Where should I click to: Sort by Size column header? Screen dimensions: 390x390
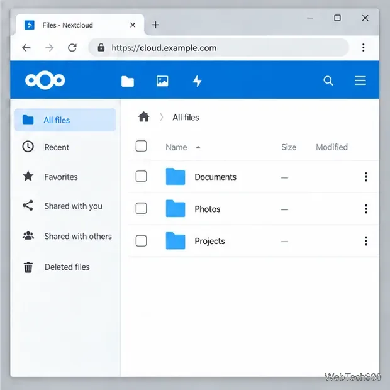pyautogui.click(x=289, y=147)
